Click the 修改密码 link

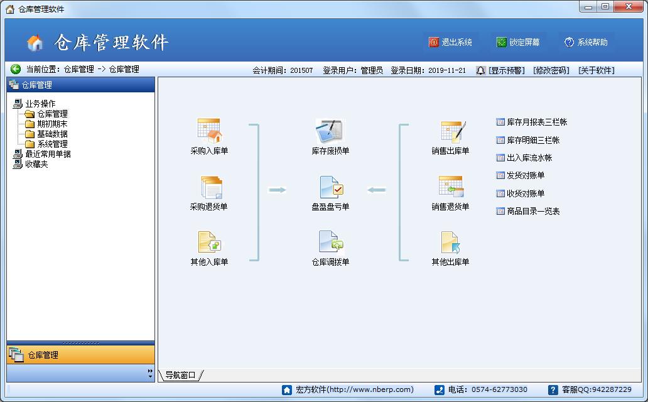click(x=551, y=70)
